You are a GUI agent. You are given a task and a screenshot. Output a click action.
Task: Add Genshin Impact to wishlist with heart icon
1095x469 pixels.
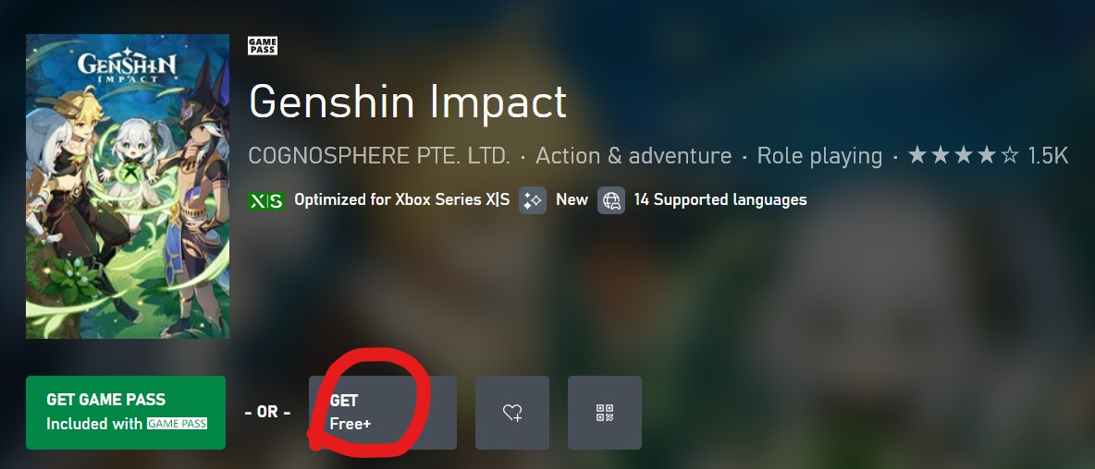click(511, 413)
